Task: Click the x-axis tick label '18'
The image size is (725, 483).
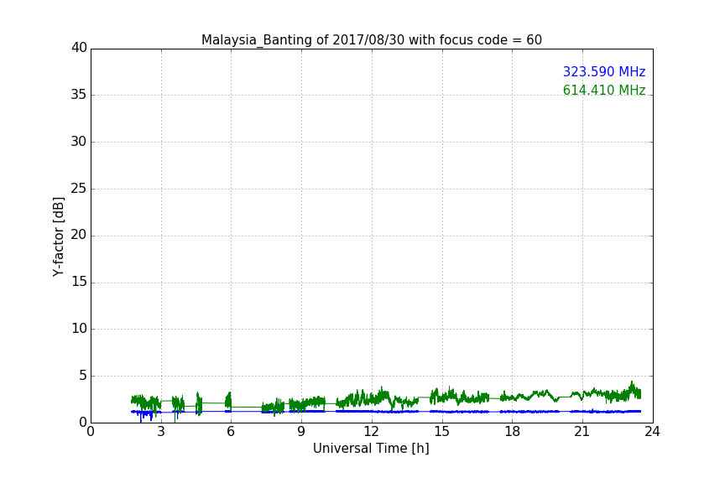Action: coord(513,432)
